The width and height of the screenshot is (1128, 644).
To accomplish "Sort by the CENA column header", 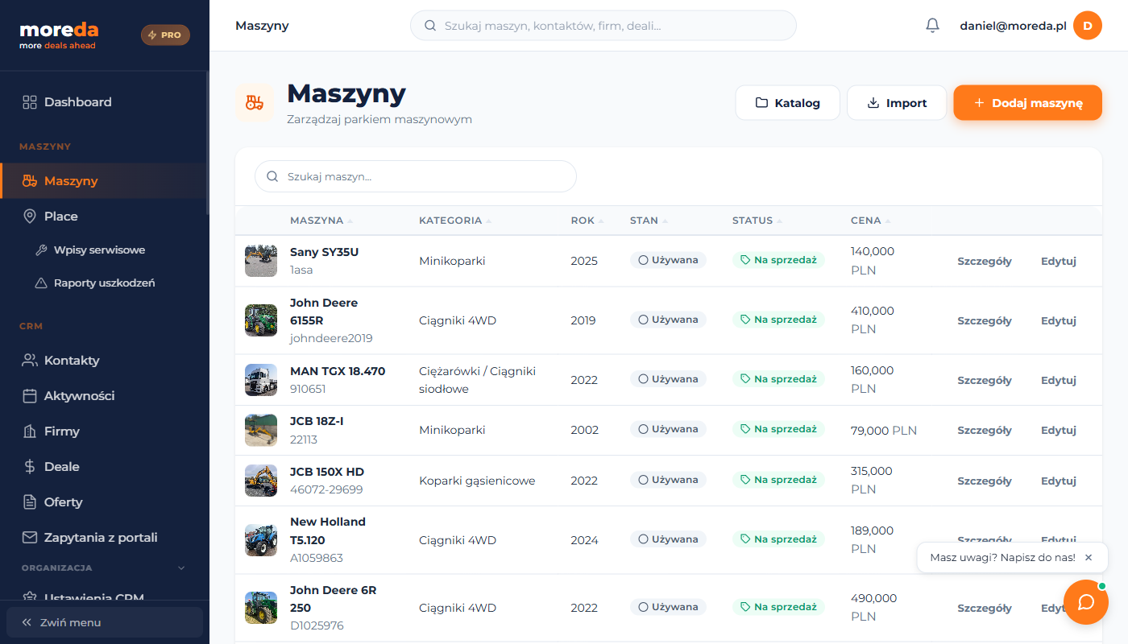I will [871, 221].
